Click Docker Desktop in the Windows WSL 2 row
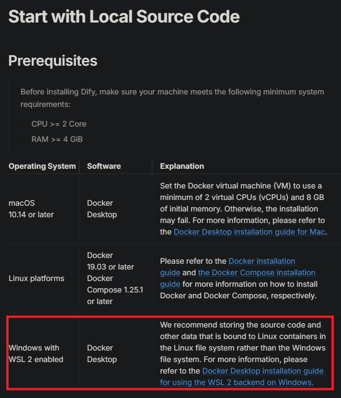Image resolution: width=341 pixels, height=398 pixels. coord(102,353)
